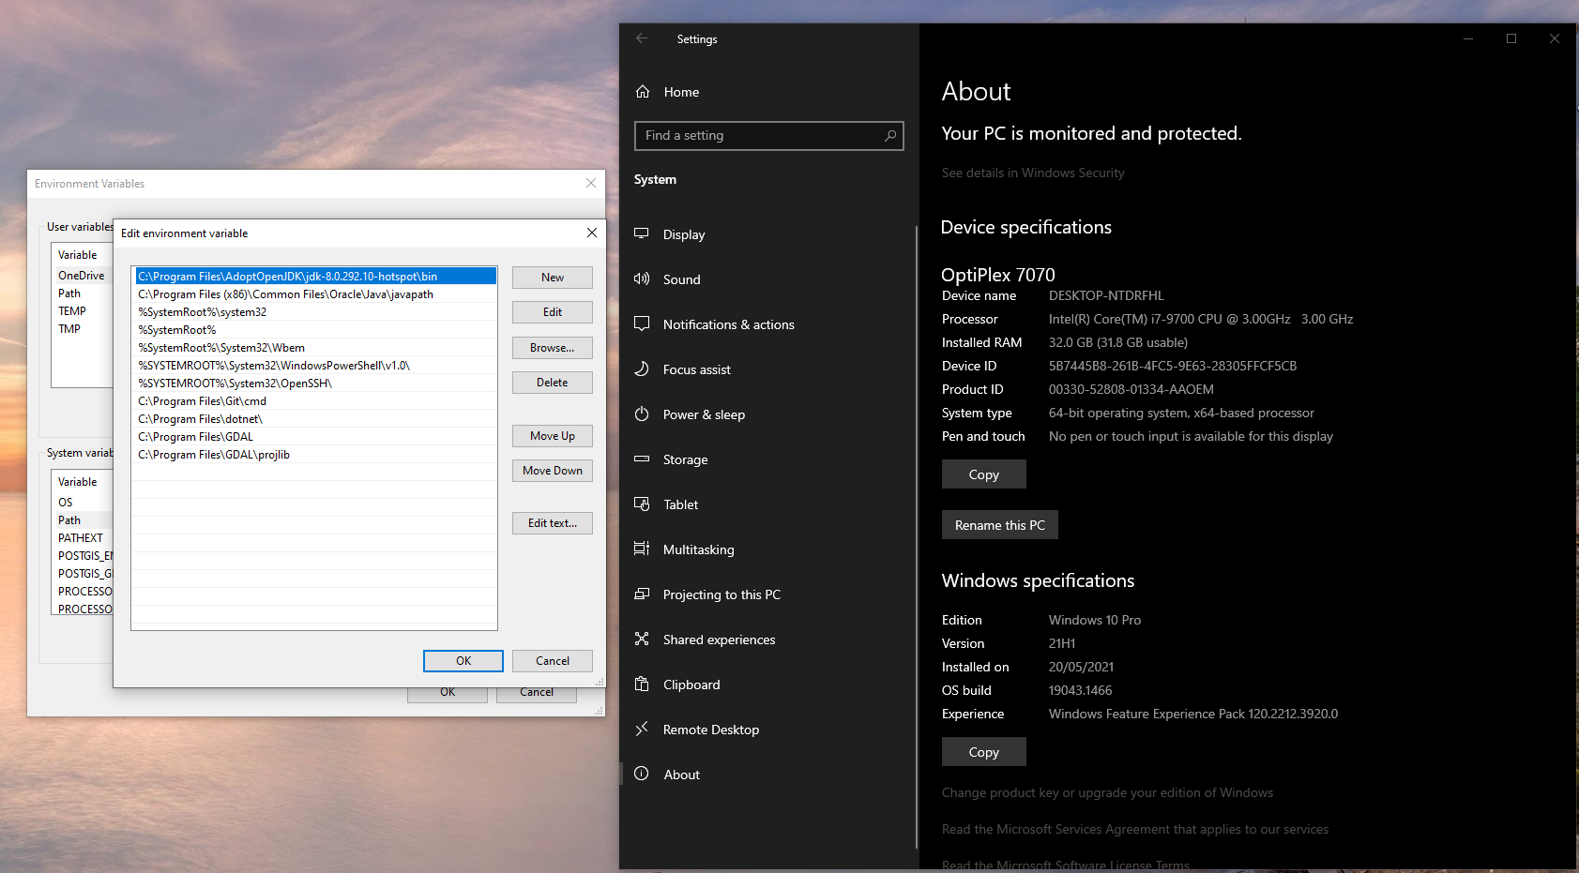This screenshot has width=1579, height=873.
Task: Maximize the Settings window
Action: click(1511, 38)
